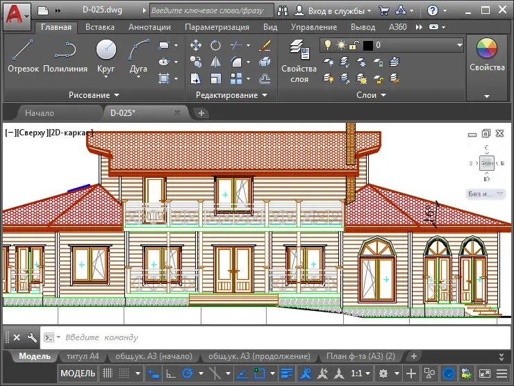Viewport: 514px width, 386px height.
Task: Click the МОДЕЛЬ status bar button
Action: point(78,374)
